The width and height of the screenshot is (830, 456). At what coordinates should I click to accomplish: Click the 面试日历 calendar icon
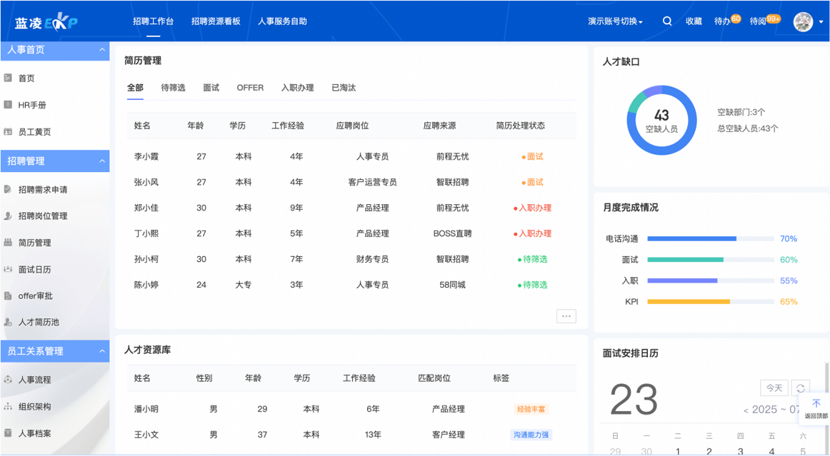8,270
